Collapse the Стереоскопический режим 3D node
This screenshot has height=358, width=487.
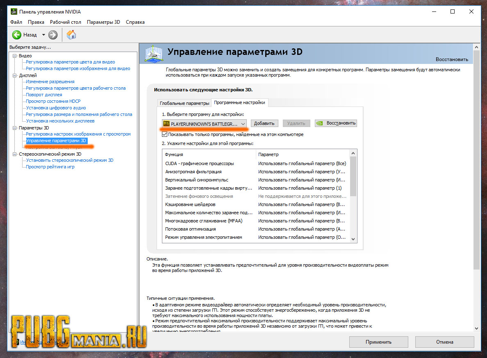[x=14, y=154]
